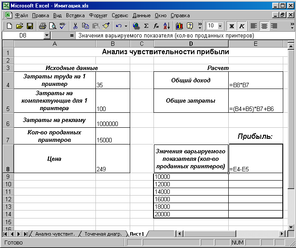296x248 pixels.
Task: Select column D header
Action: 191,44
